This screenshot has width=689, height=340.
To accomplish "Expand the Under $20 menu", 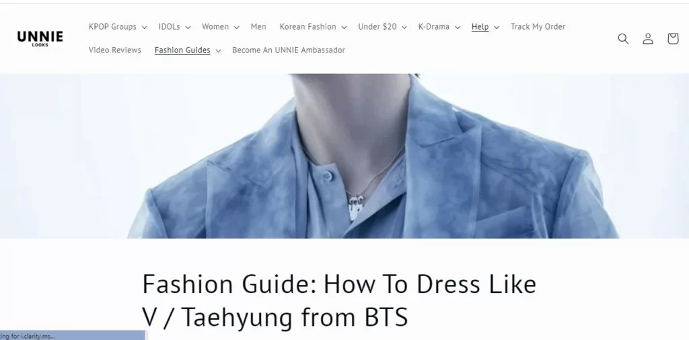I will click(382, 27).
